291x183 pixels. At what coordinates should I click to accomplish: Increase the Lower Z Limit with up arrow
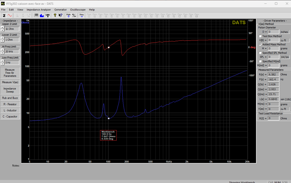[2, 38]
